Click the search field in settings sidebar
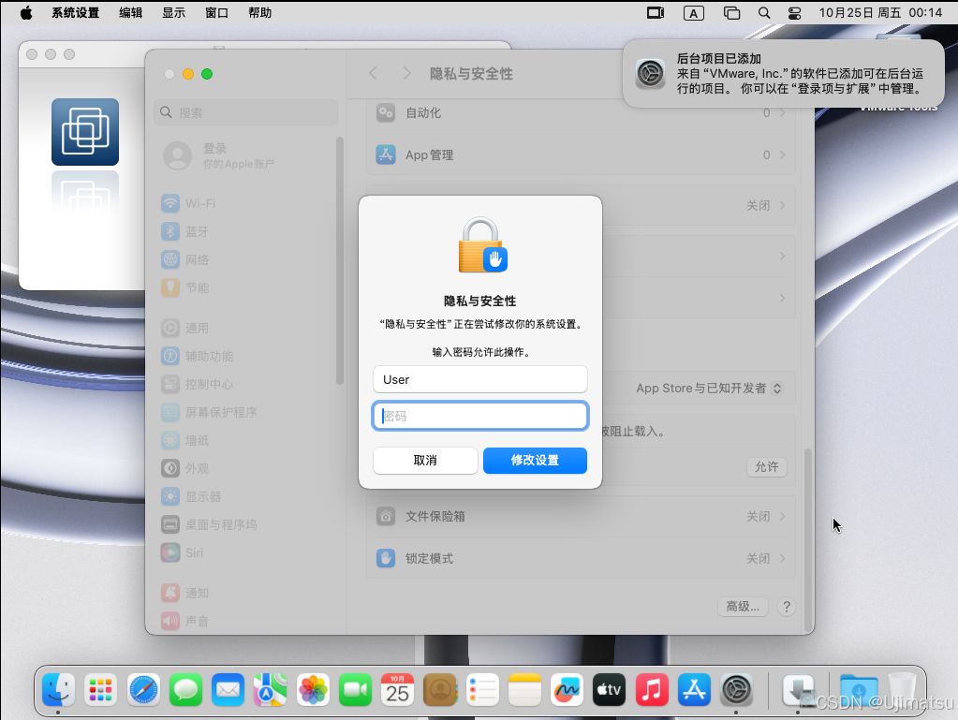The height and width of the screenshot is (720, 958). coord(245,112)
